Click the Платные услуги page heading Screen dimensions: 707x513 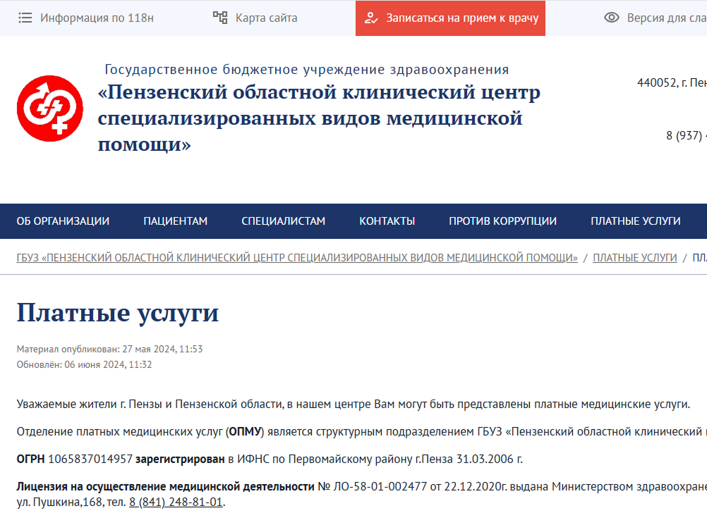tap(118, 313)
